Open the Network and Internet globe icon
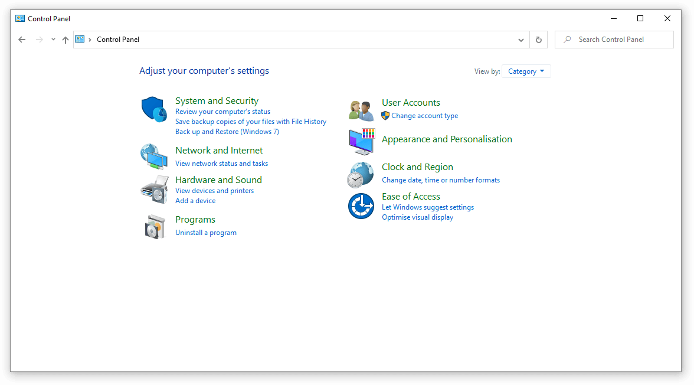 click(154, 156)
